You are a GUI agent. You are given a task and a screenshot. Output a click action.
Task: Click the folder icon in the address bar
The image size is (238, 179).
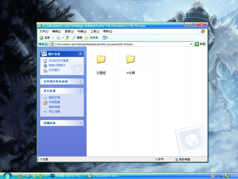pos(52,44)
